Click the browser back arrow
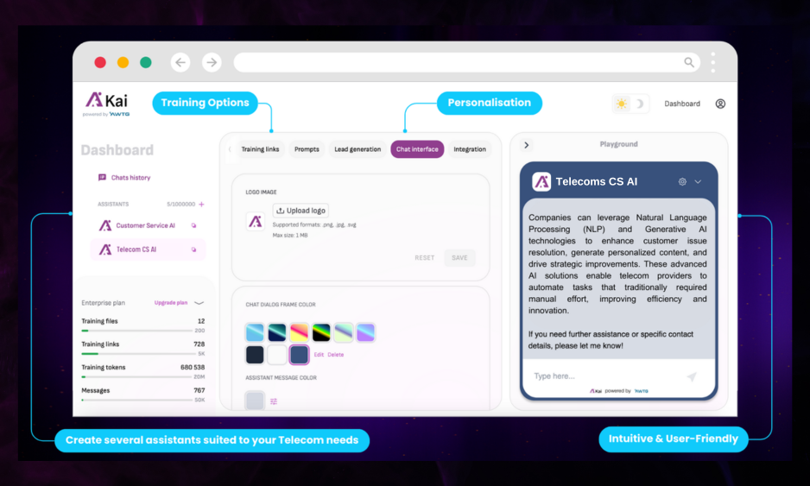This screenshot has width=810, height=486. 180,62
